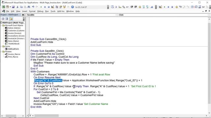Click the Quick Watch glasses icon
Image resolution: width=211 pixels, height=118 pixels.
(203, 7)
